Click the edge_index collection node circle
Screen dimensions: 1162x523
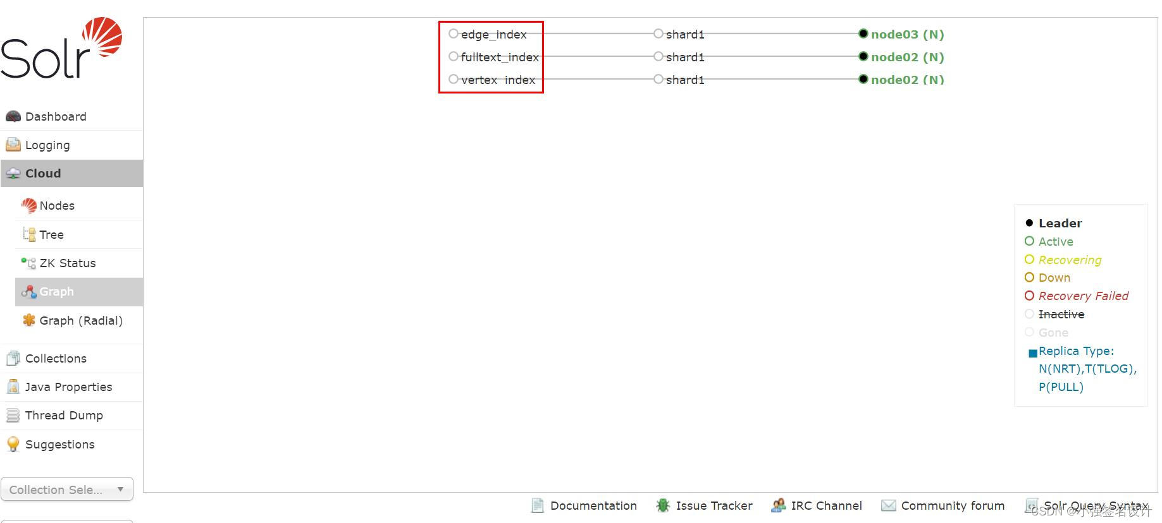click(453, 33)
